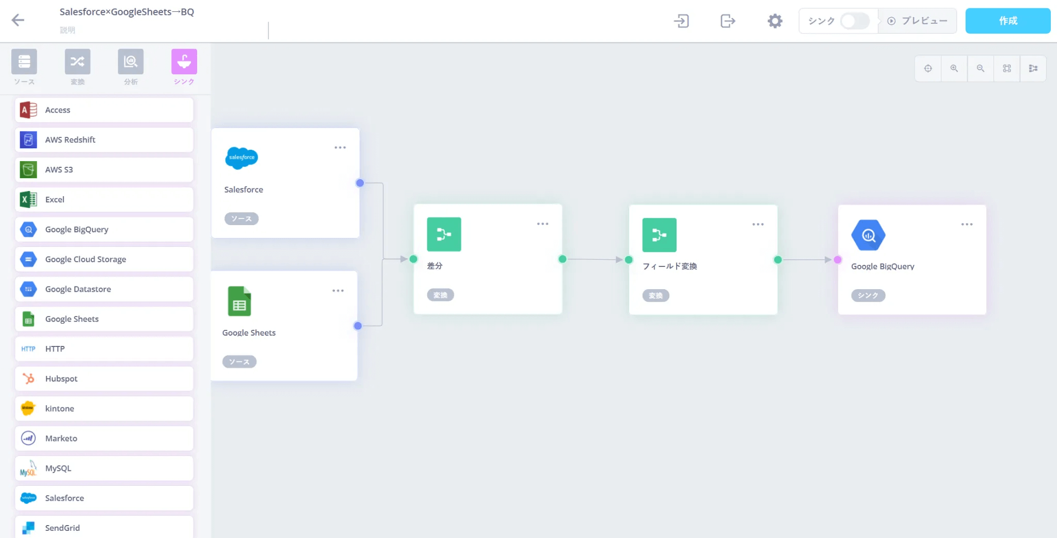Image resolution: width=1057 pixels, height=538 pixels.
Task: Click the import pipeline icon
Action: 681,21
